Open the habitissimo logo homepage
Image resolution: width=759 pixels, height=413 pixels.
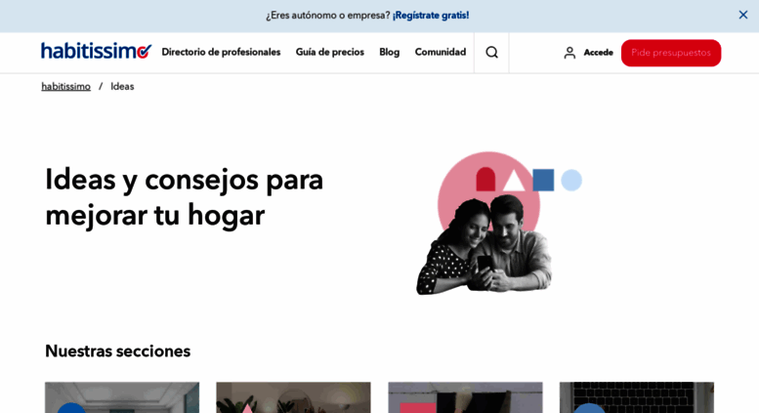(x=97, y=52)
